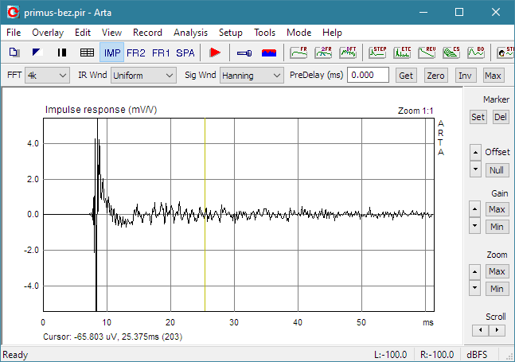
Task: Switch to FR2 dual channel mode
Action: tap(136, 53)
